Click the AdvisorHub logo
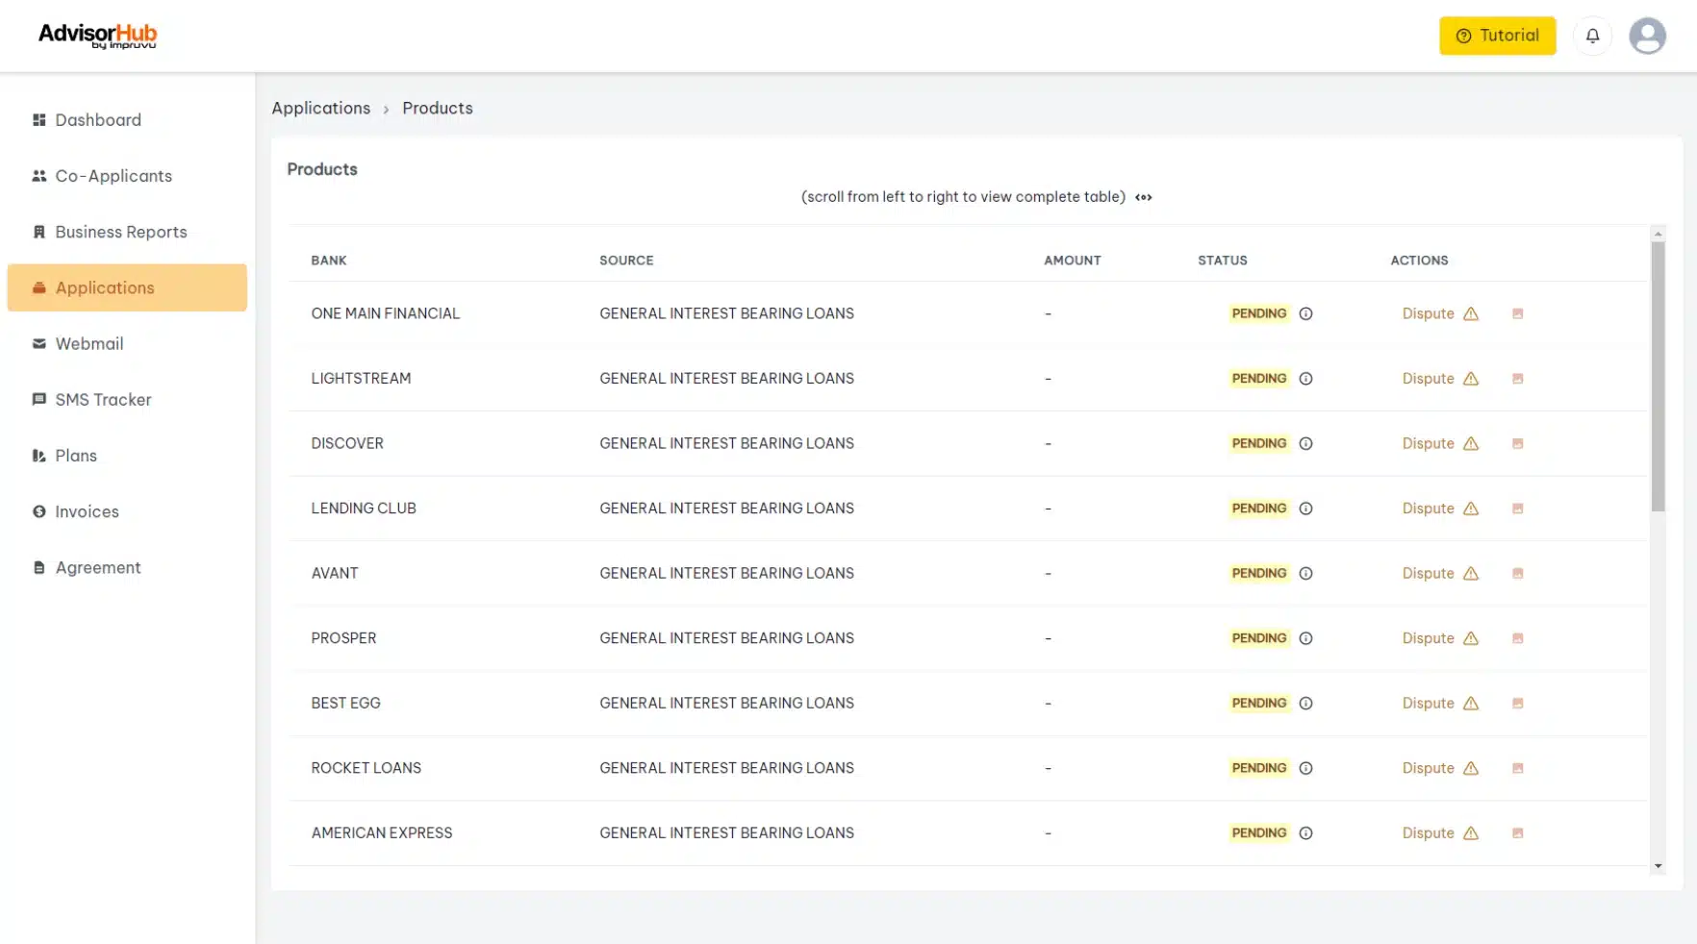The height and width of the screenshot is (944, 1697). coord(97,36)
